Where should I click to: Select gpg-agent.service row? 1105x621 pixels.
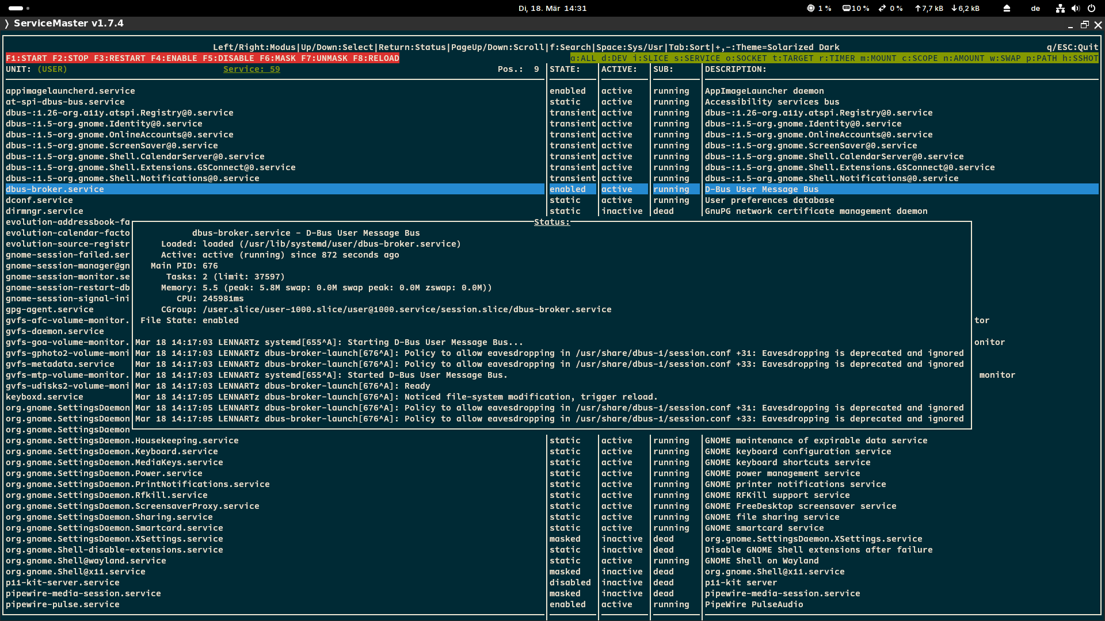(49, 309)
